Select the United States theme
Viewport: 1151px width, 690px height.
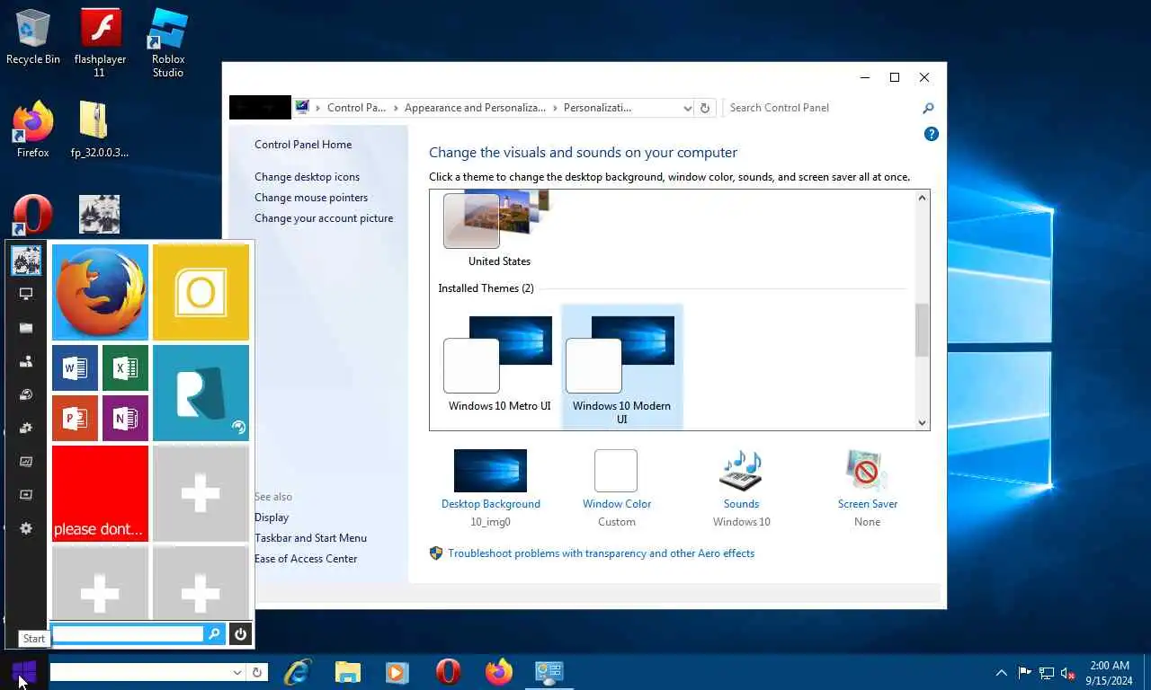pos(499,229)
